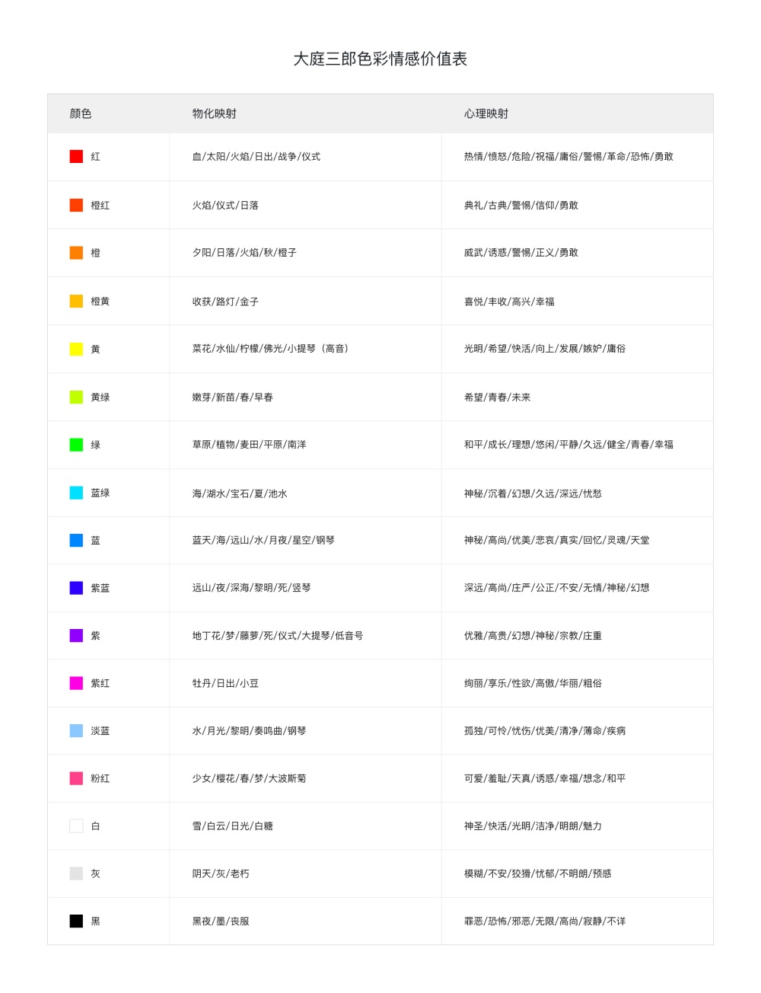Select the yellow swatch beside 黄
This screenshot has height=993, width=761.
(76, 349)
